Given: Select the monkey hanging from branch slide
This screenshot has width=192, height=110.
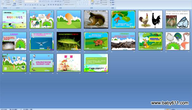Looking at the screenshot, I should (x=123, y=19).
